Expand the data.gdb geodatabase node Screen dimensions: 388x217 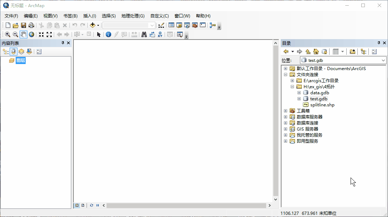(299, 93)
